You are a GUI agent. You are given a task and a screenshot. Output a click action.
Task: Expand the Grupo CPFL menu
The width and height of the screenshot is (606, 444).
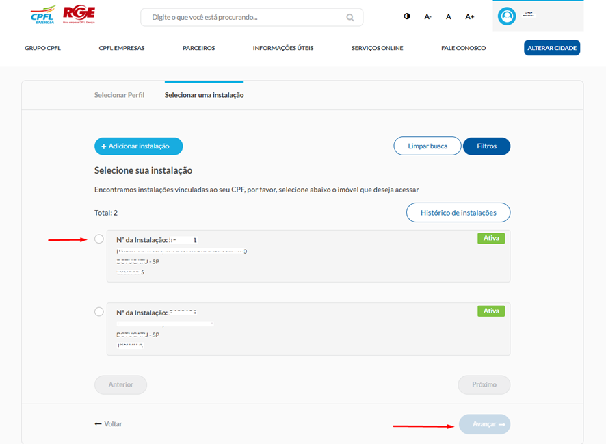coord(42,48)
